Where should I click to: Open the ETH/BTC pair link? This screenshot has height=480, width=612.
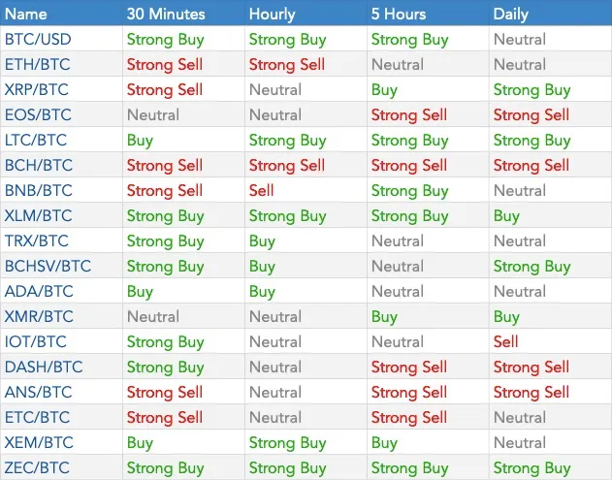(x=38, y=64)
